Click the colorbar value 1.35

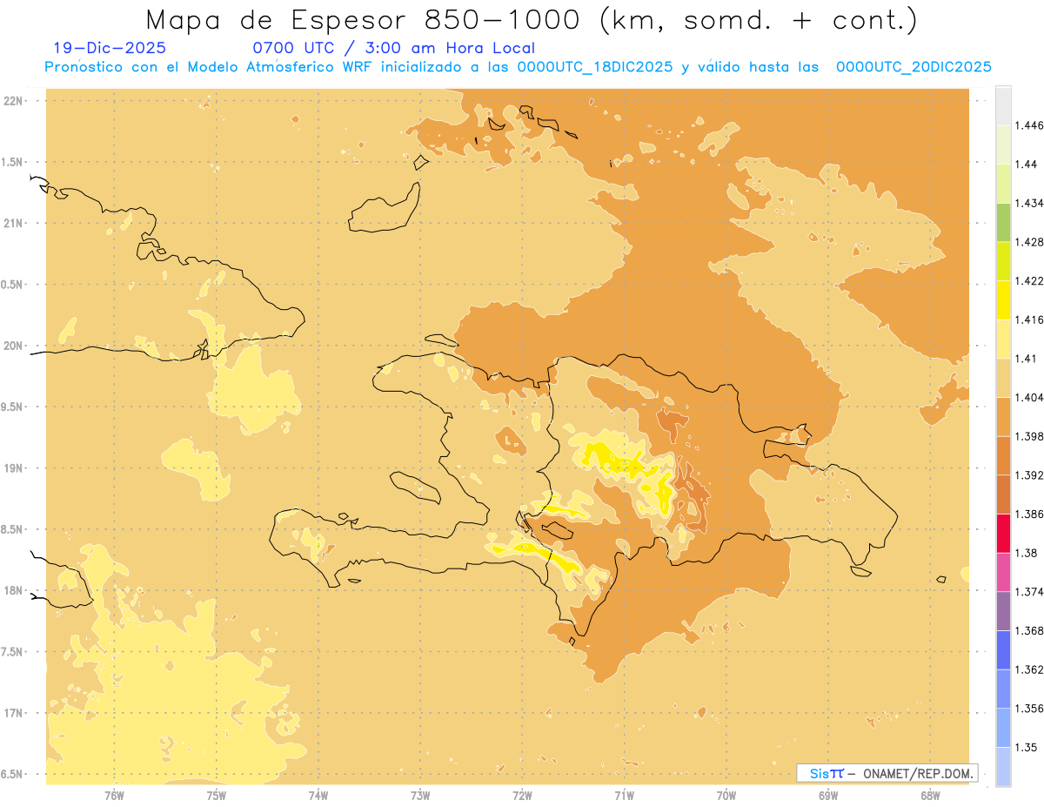pyautogui.click(x=1027, y=747)
